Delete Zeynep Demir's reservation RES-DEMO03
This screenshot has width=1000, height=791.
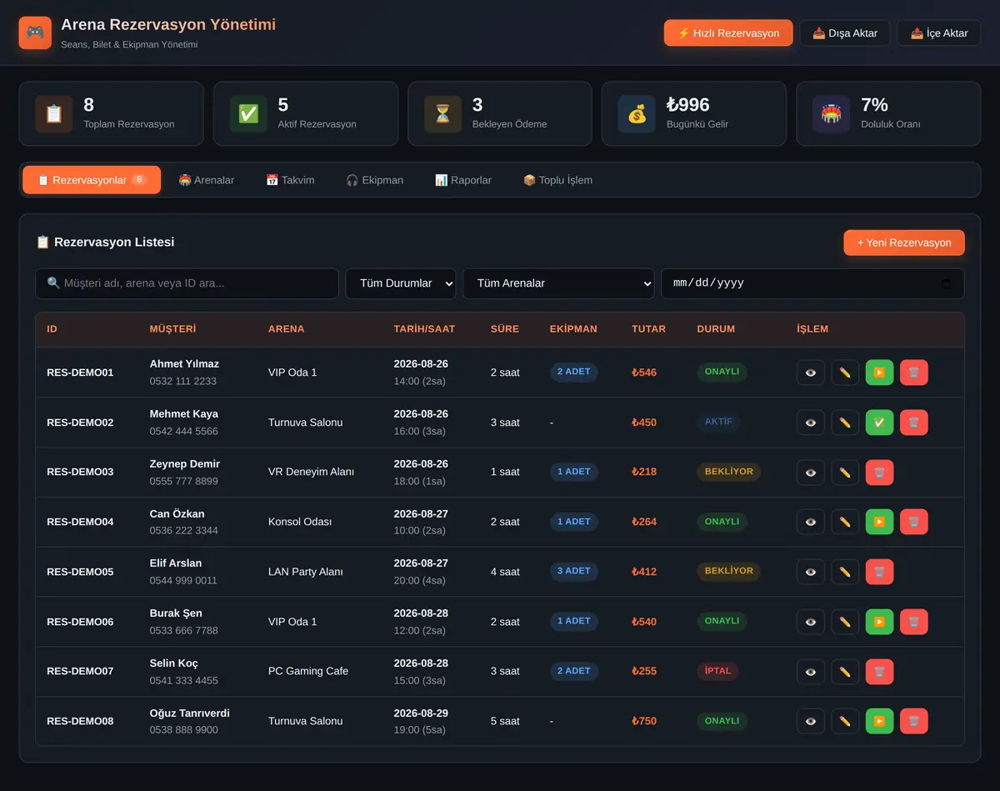(879, 473)
